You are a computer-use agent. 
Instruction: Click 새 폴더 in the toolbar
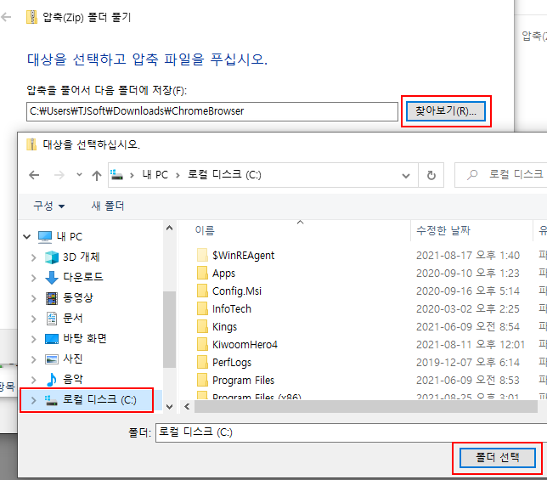(108, 206)
